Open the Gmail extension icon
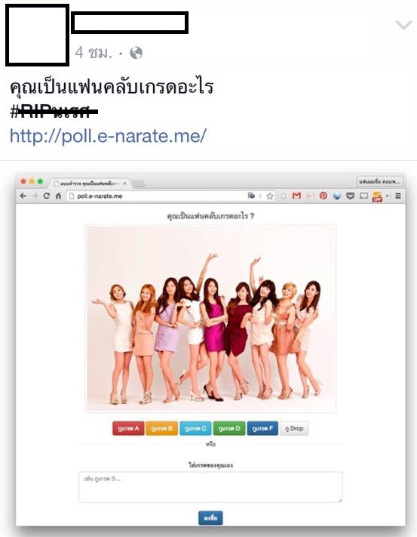417x537 pixels. tap(296, 196)
